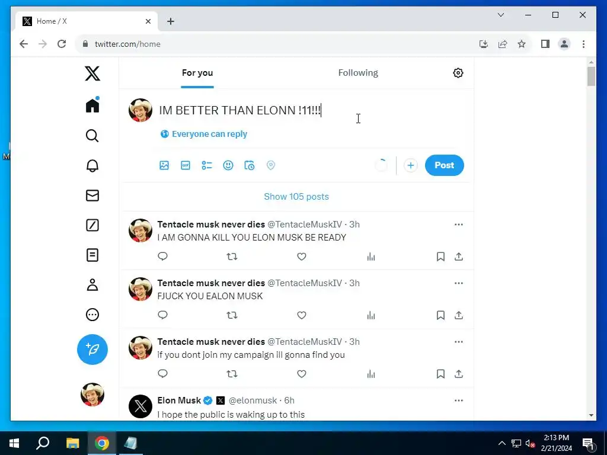The width and height of the screenshot is (607, 455).
Task: Click the blue Post button
Action: click(445, 165)
